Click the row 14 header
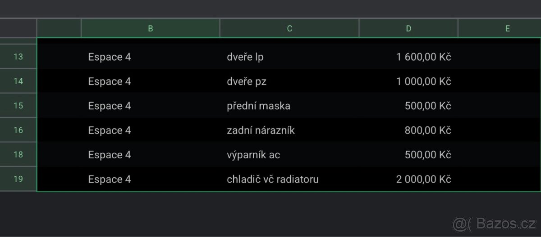The height and width of the screenshot is (237, 541). [18, 81]
